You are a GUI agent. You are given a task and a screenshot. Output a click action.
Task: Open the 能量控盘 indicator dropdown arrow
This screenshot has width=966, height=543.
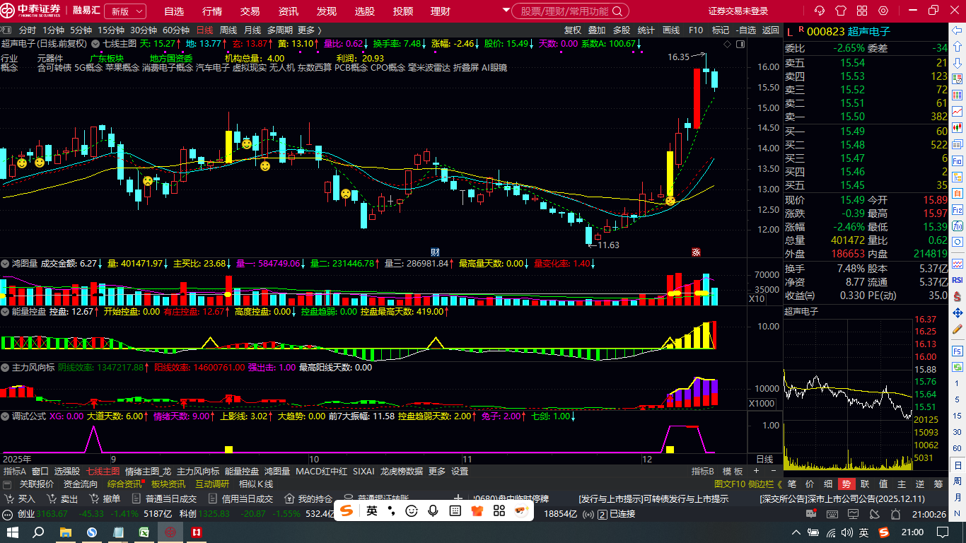click(x=6, y=311)
